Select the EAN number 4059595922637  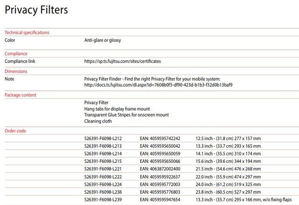160,176
